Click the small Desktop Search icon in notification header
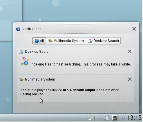Viewport: 143px width, 122px height. pyautogui.click(x=21, y=52)
